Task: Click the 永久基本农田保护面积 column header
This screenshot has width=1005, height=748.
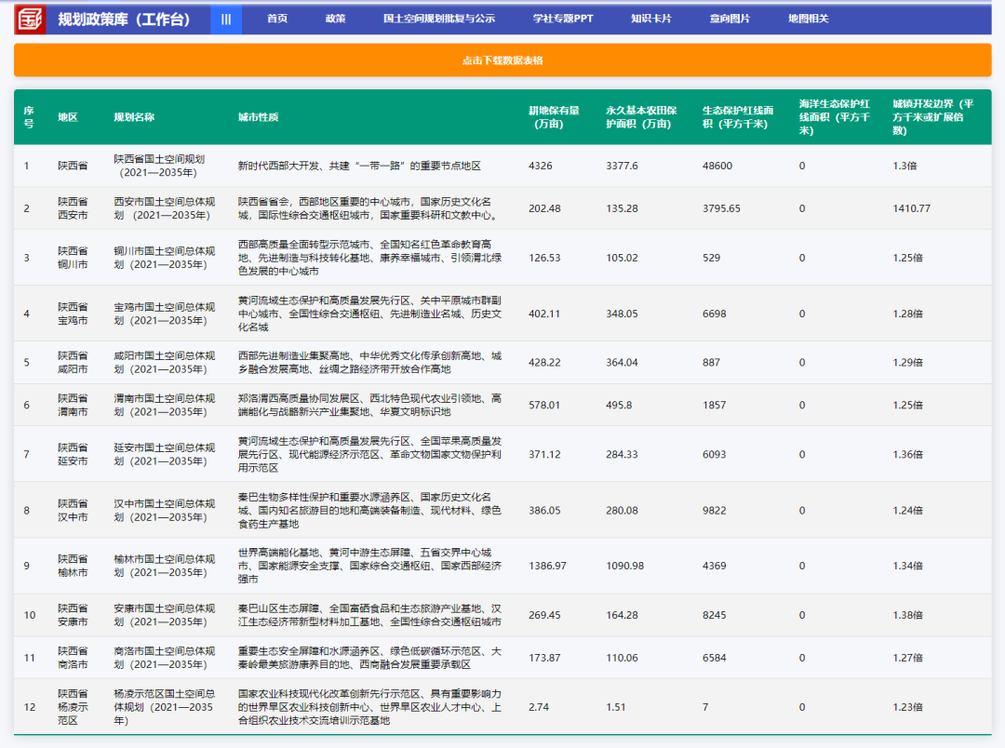Action: 641,116
